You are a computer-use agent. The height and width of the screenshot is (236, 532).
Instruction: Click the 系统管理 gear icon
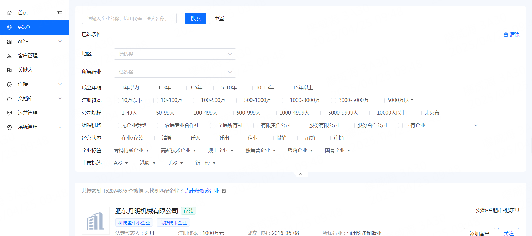pos(9,127)
